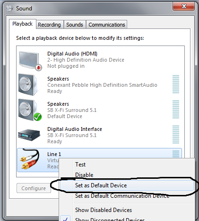Choose Disable in the context menu
The width and height of the screenshot is (199, 221).
click(x=84, y=175)
